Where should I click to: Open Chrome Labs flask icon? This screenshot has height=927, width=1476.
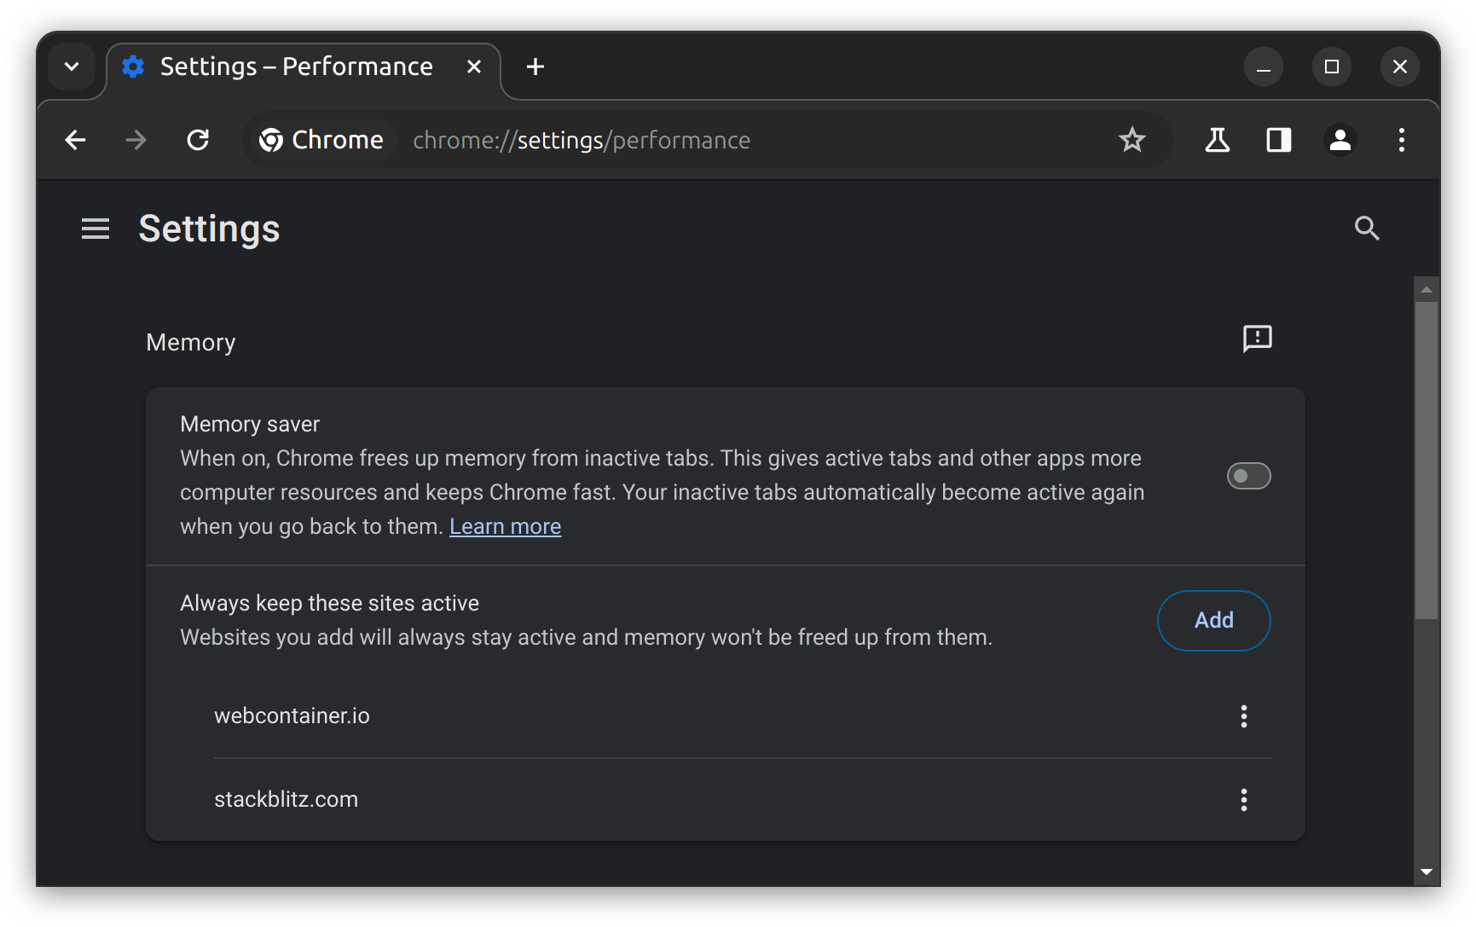coord(1217,140)
